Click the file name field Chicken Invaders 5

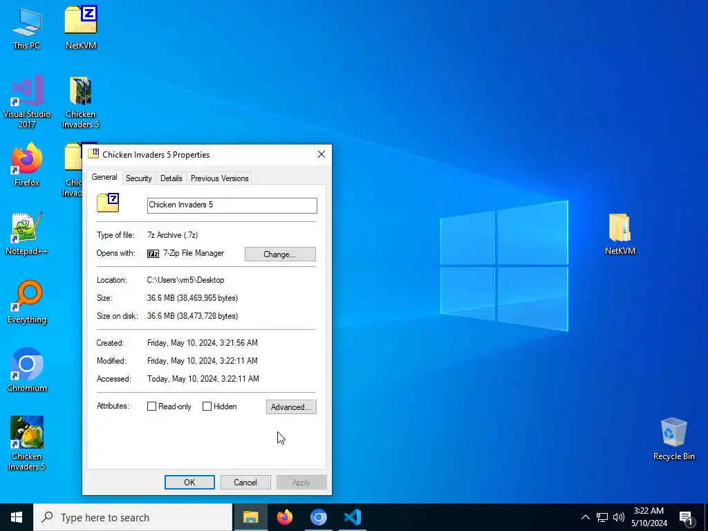(232, 205)
